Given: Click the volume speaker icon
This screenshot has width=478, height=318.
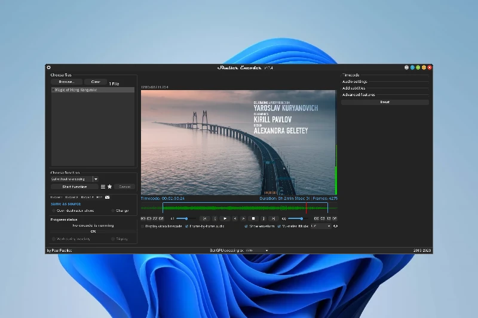Looking at the screenshot, I should pos(284,218).
